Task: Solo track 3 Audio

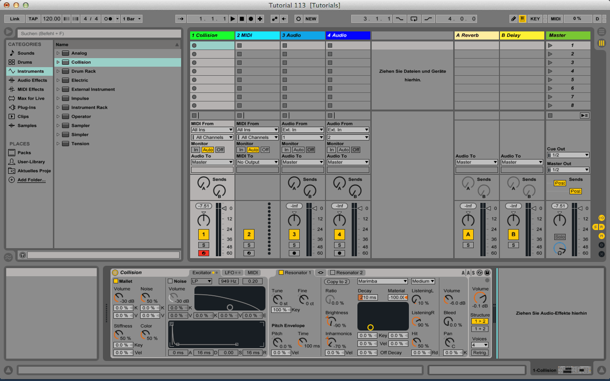Action: click(x=294, y=245)
